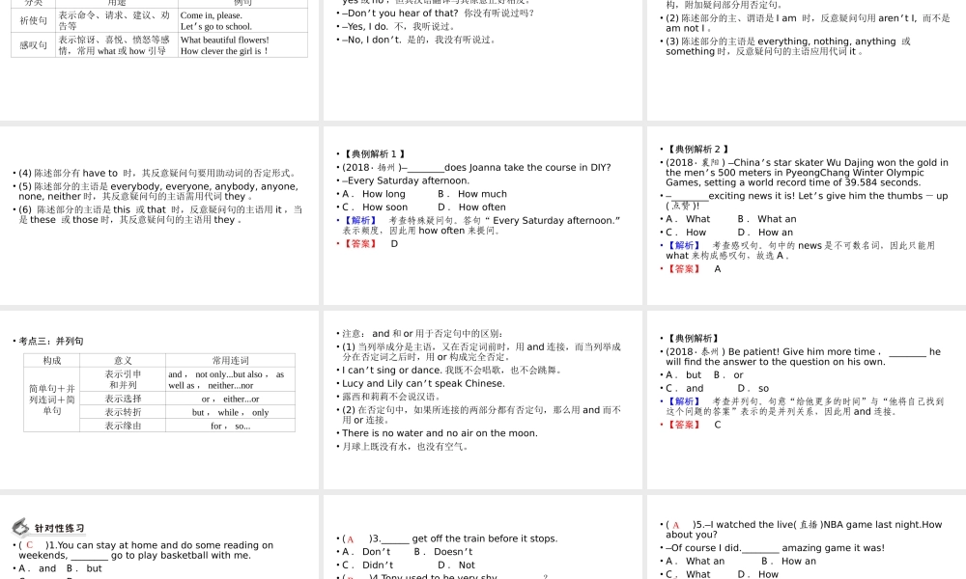
Task: Choose option 'C. How soon'
Action: pyautogui.click(x=375, y=207)
